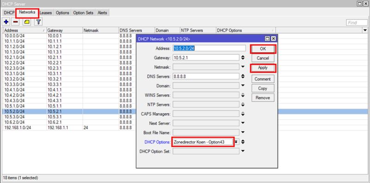This screenshot has height=183, width=370.
Task: Sort by the DHCP Options column header
Action: click(246, 30)
